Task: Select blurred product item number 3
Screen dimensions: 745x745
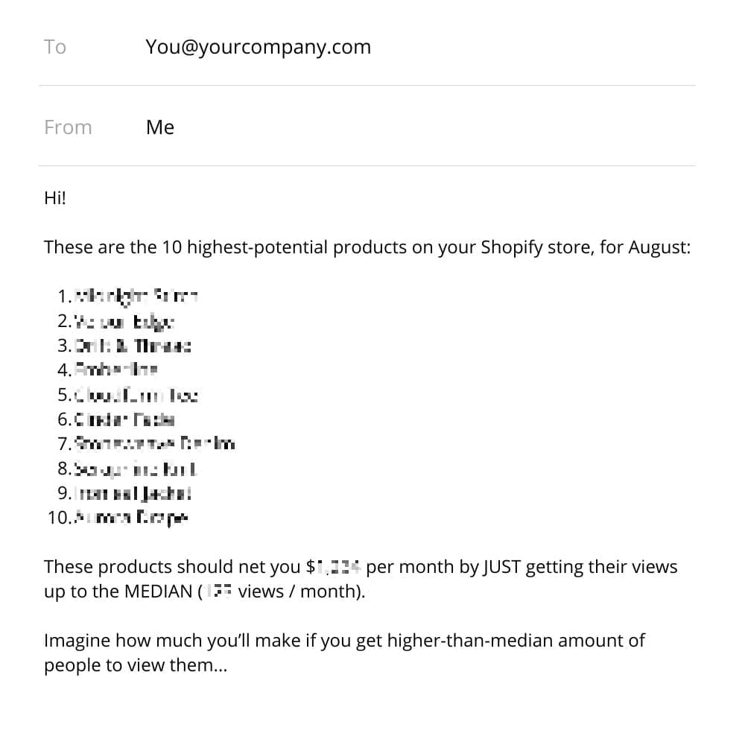Action: click(x=133, y=346)
